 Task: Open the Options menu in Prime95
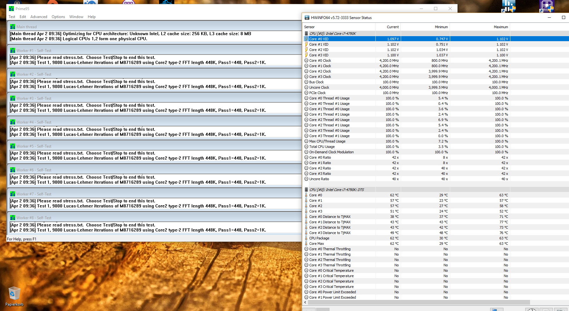pos(58,17)
